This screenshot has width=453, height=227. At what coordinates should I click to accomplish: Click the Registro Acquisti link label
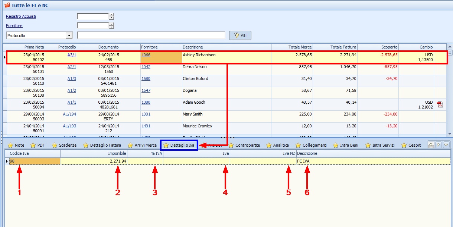[21, 16]
